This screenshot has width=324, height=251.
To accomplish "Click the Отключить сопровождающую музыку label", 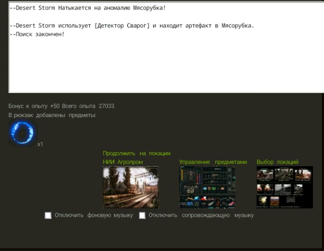I will coord(201,215).
